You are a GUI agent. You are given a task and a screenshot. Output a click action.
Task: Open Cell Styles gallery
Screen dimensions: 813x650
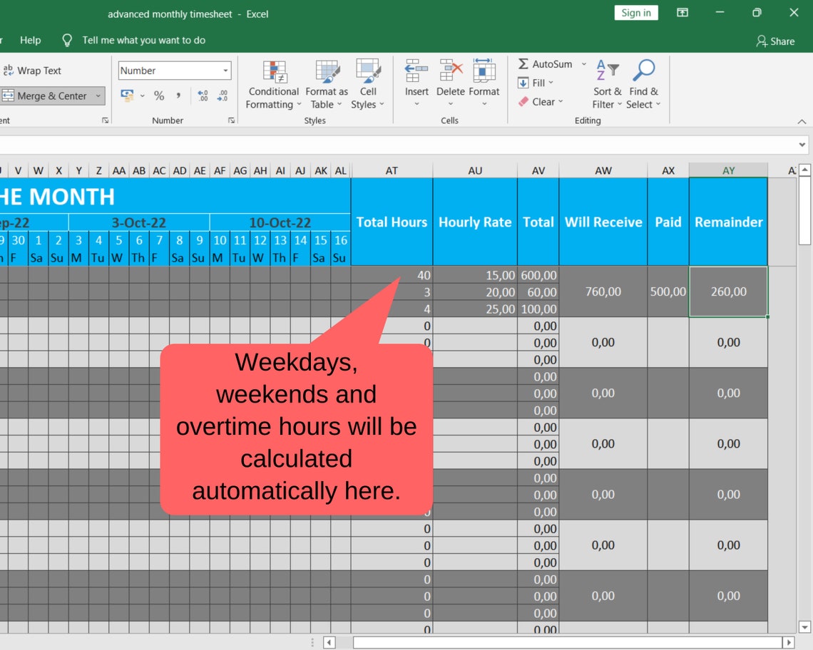[368, 84]
